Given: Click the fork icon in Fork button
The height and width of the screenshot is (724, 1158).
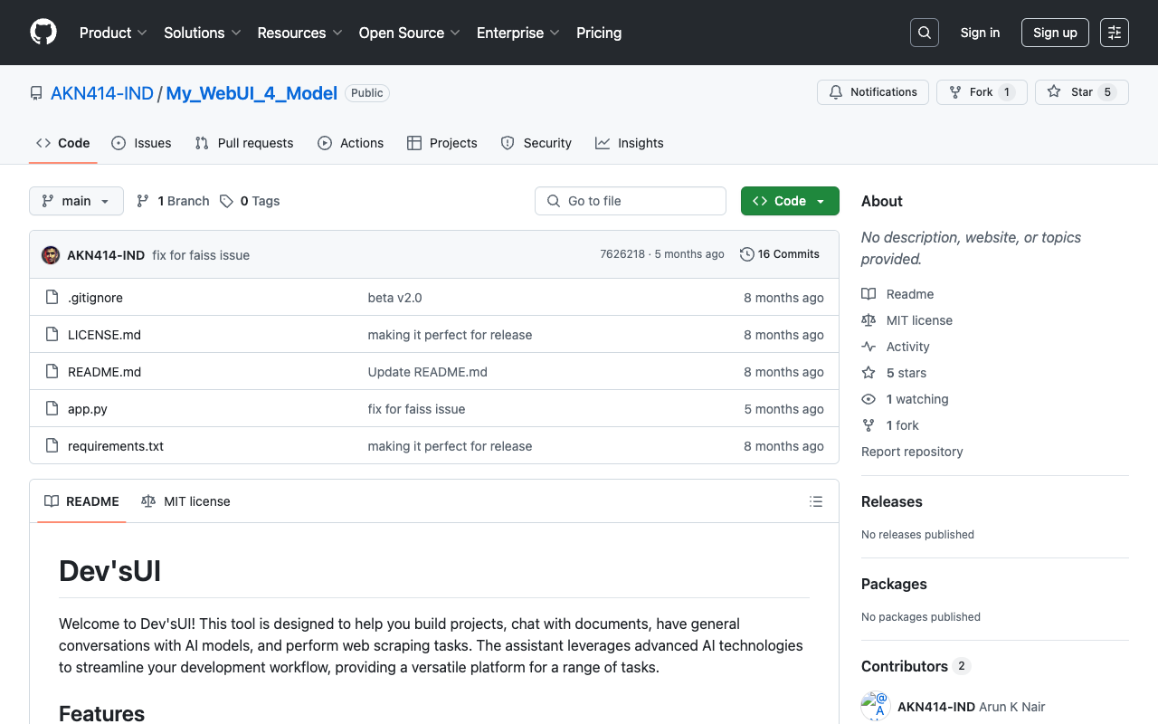Looking at the screenshot, I should point(955,92).
